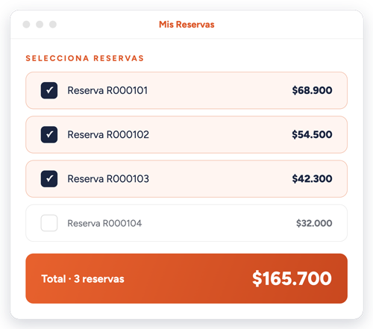The width and height of the screenshot is (373, 329).
Task: Click the $42.300 price amount
Action: pos(312,179)
